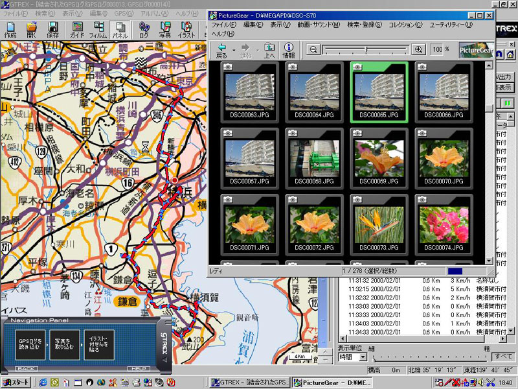Click the スタート button on the taskbar
The width and height of the screenshot is (518, 389).
coord(16,383)
